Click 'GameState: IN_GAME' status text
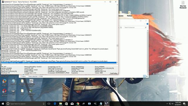The image size is (188, 106). coord(78,68)
